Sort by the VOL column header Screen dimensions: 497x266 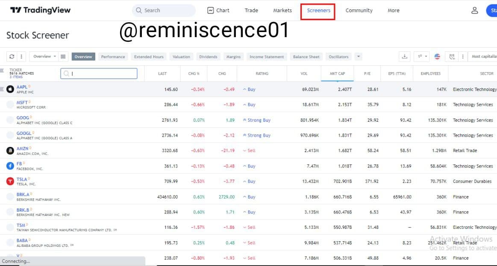click(x=304, y=73)
